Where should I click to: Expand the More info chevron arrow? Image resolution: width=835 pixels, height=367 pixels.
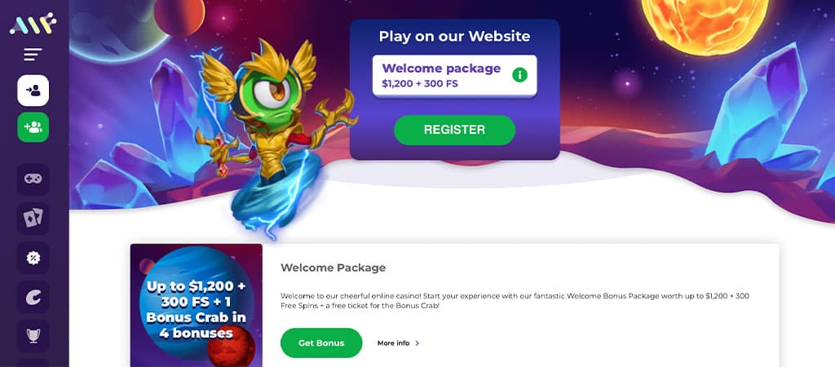point(417,343)
